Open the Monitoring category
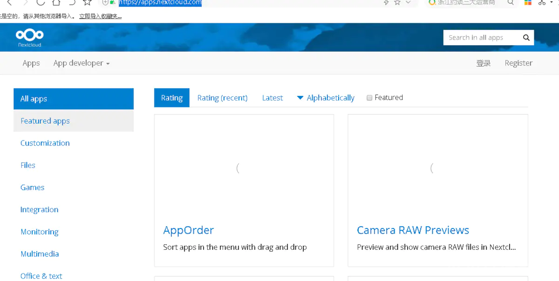Screen dimensions: 559x281 (x=40, y=232)
